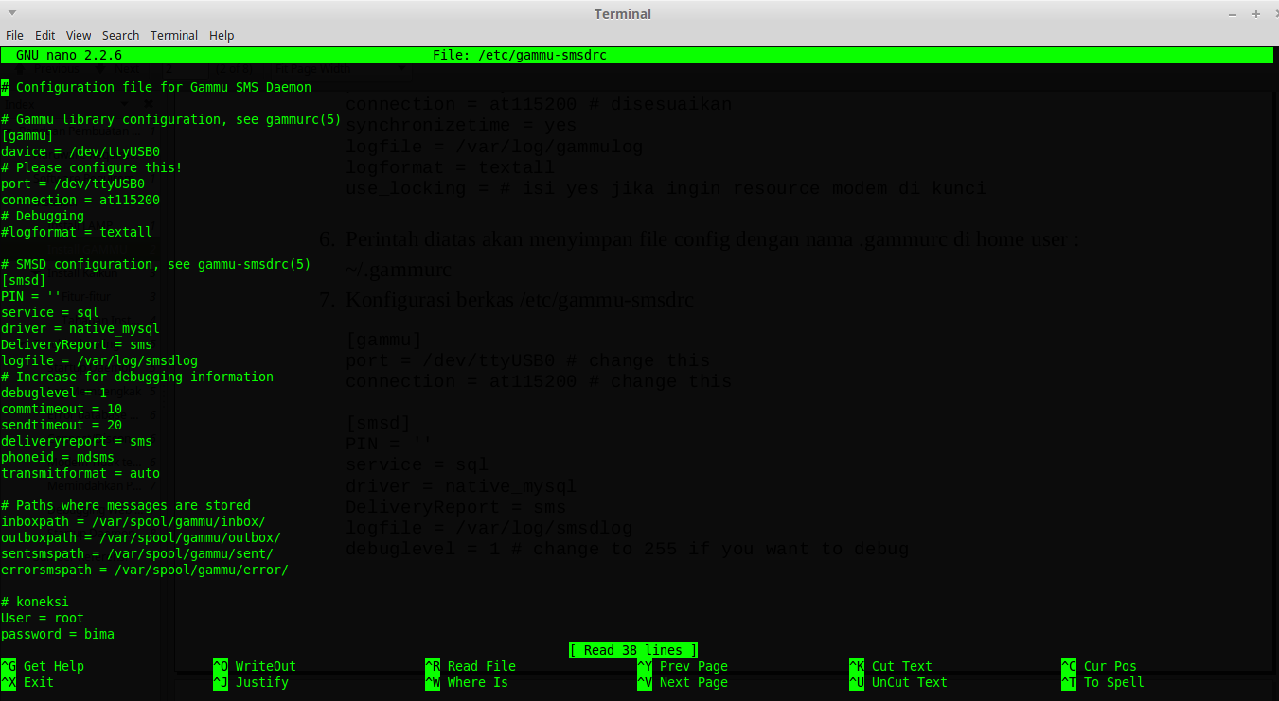The height and width of the screenshot is (701, 1279).
Task: Click the ^J Justify shortcut
Action: point(251,682)
